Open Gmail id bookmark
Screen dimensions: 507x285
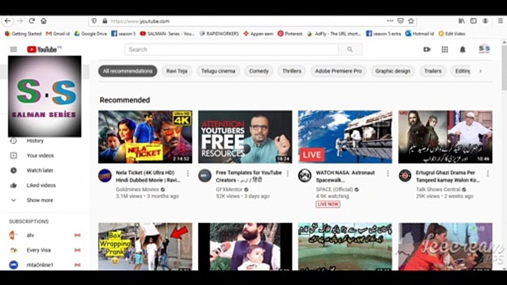58,34
